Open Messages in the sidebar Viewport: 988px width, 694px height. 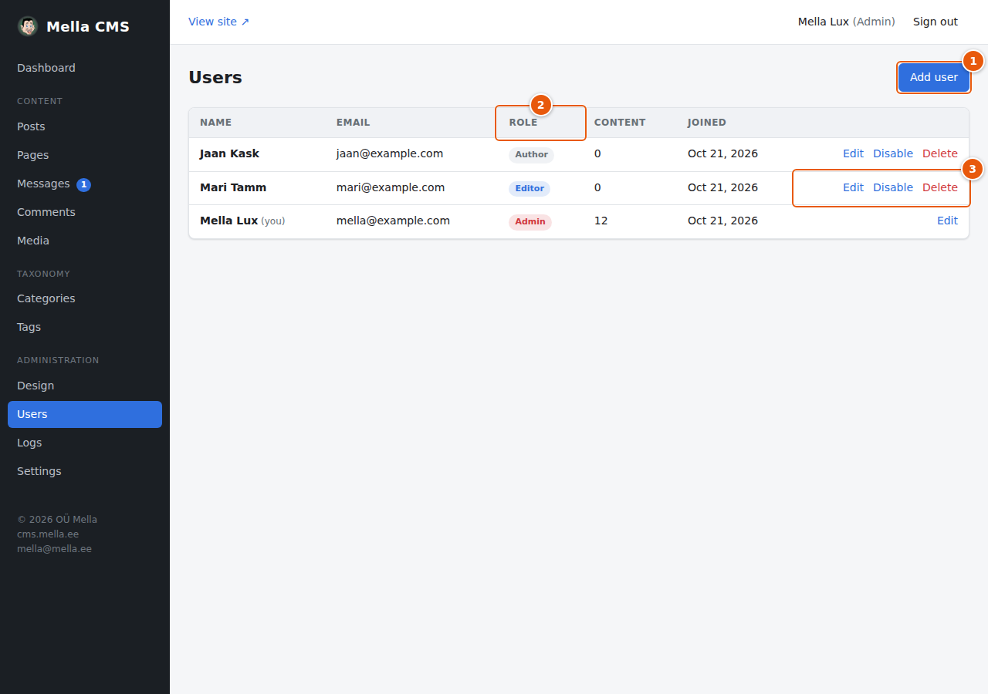[x=85, y=184]
